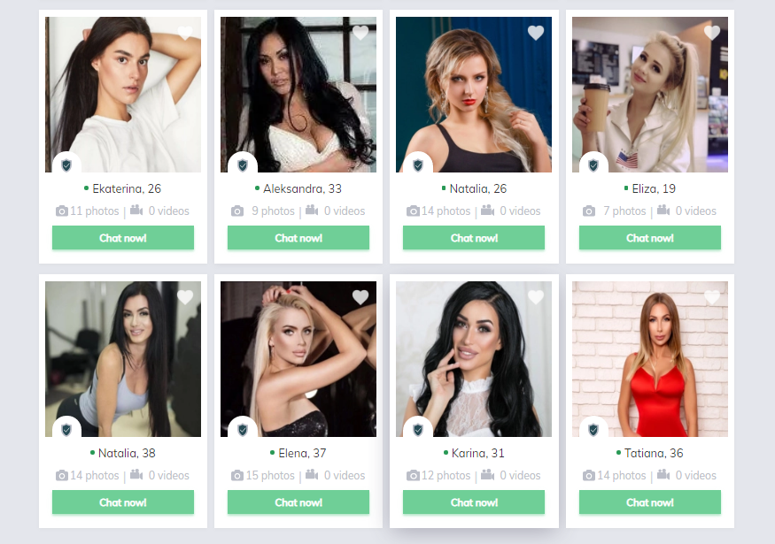This screenshot has width=775, height=544.
Task: Click the camera icon next to Elena's 15 photos
Action: point(237,476)
